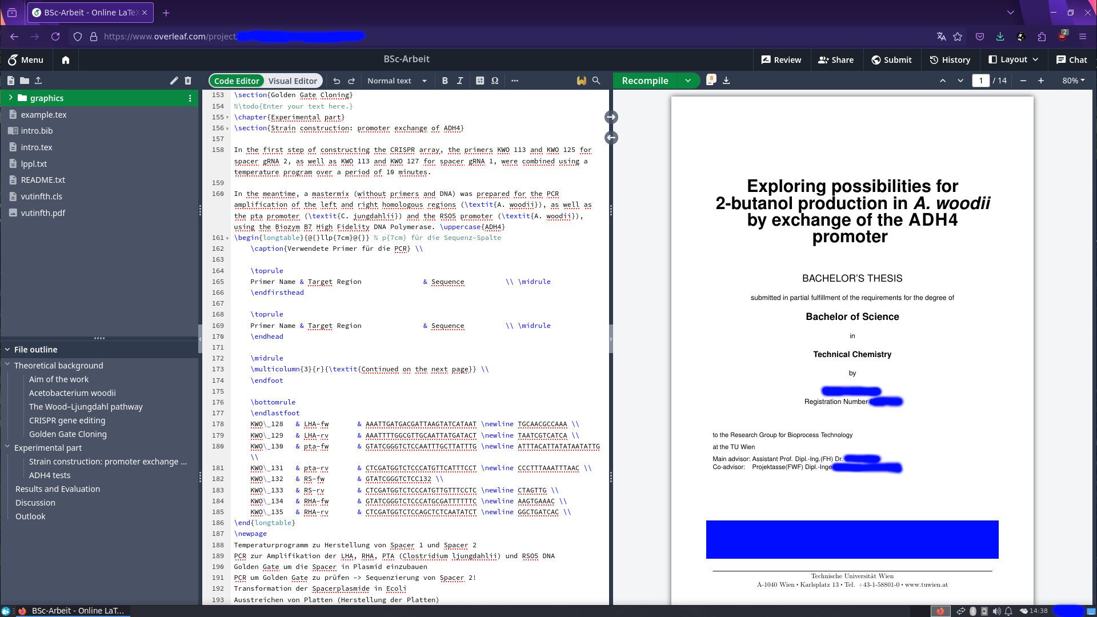Open the Review panel
Image resolution: width=1097 pixels, height=617 pixels.
click(781, 59)
